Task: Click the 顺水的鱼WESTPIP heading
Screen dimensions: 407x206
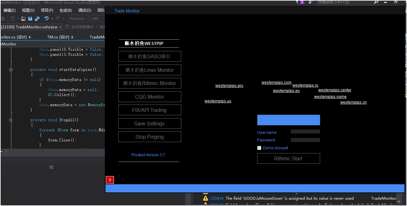Action: pos(144,43)
